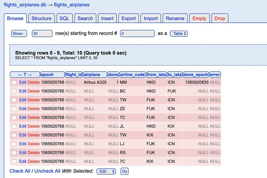Sort by the done_epoch column header
Screen dimensions: 267x178
click(196, 75)
